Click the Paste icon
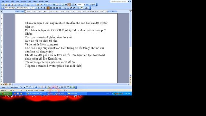 coord(38,5)
